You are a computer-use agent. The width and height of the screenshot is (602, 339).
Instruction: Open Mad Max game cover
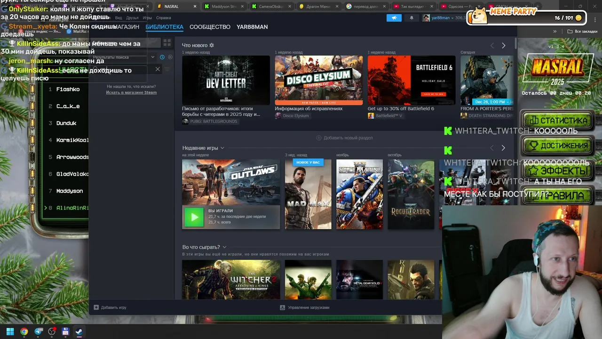coord(308,194)
